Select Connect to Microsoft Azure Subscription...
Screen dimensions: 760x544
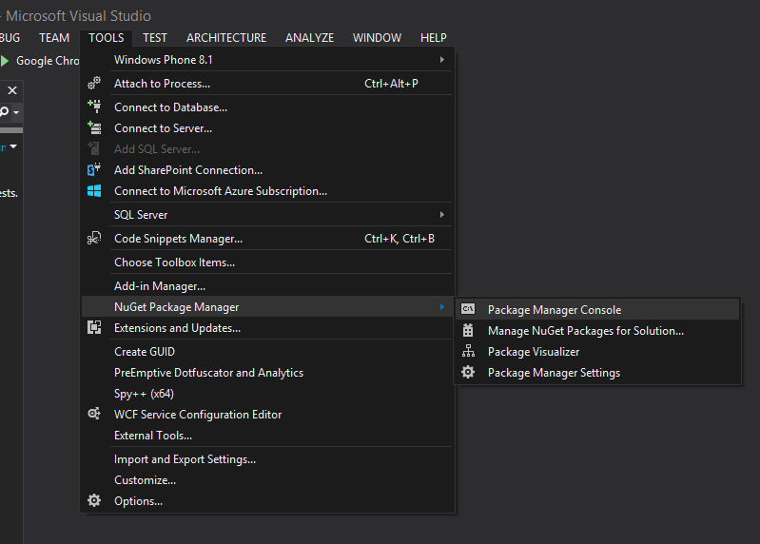(x=267, y=191)
